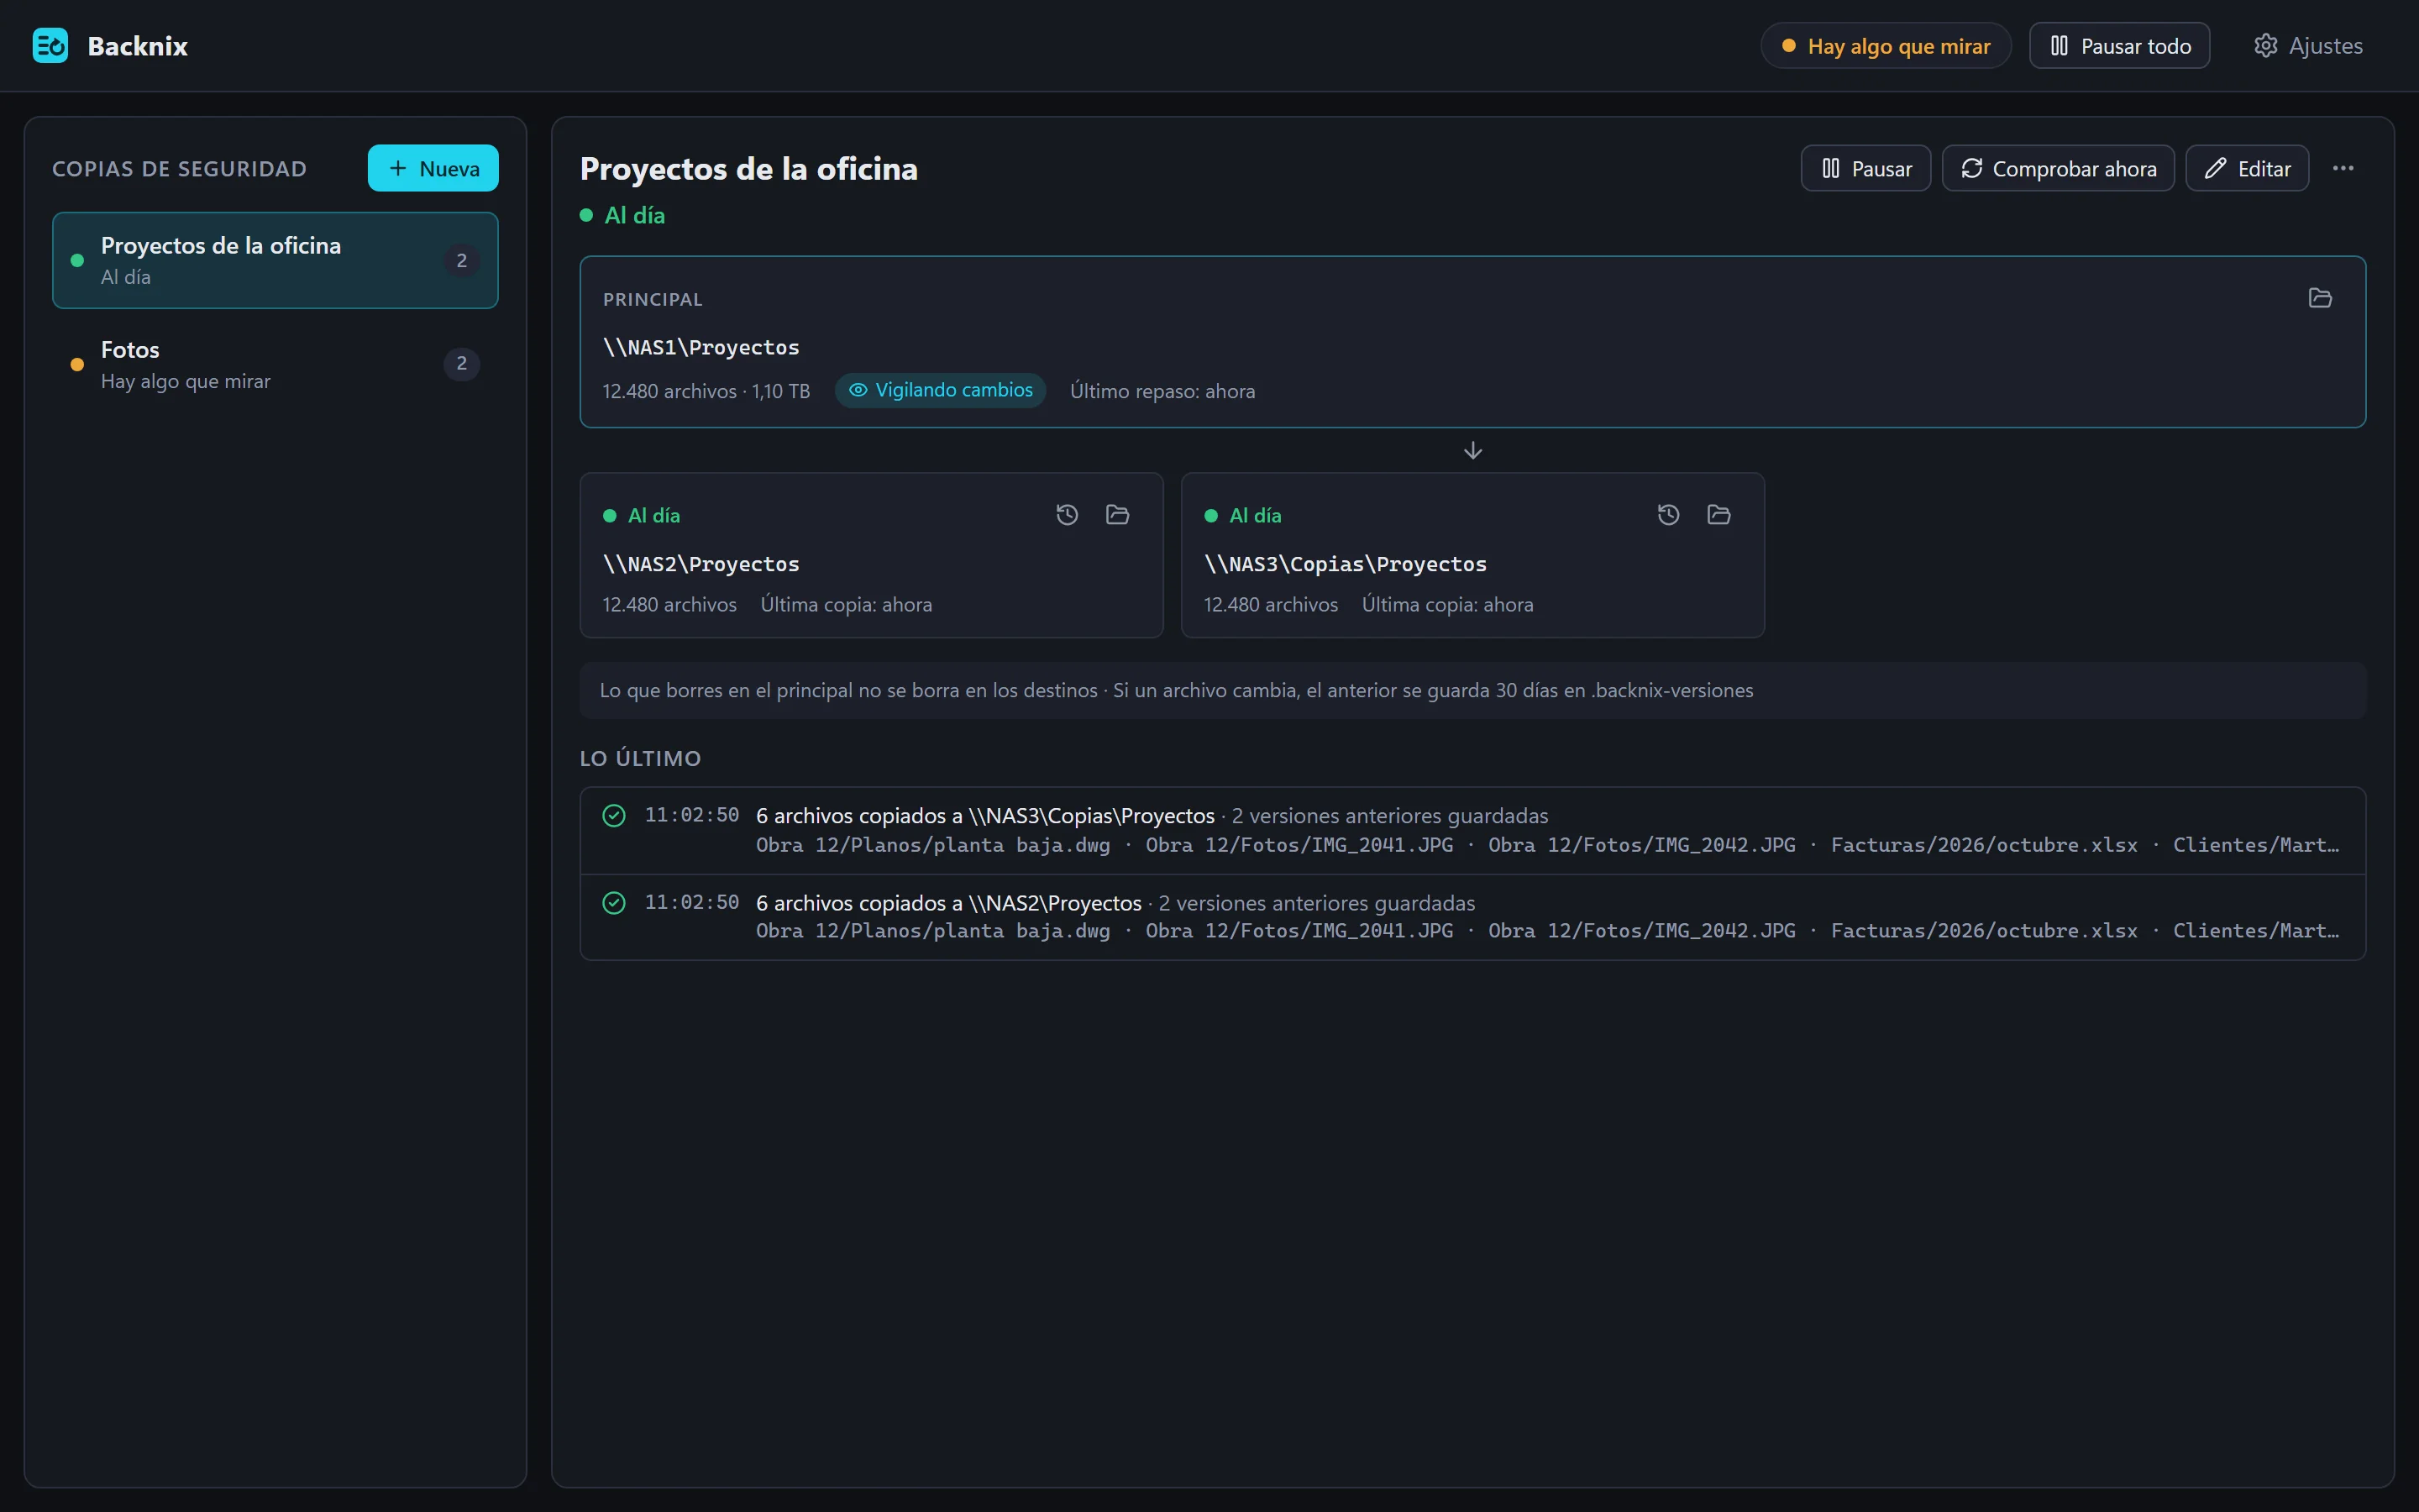Click the Backnix logo icon
The image size is (2419, 1512).
50,46
